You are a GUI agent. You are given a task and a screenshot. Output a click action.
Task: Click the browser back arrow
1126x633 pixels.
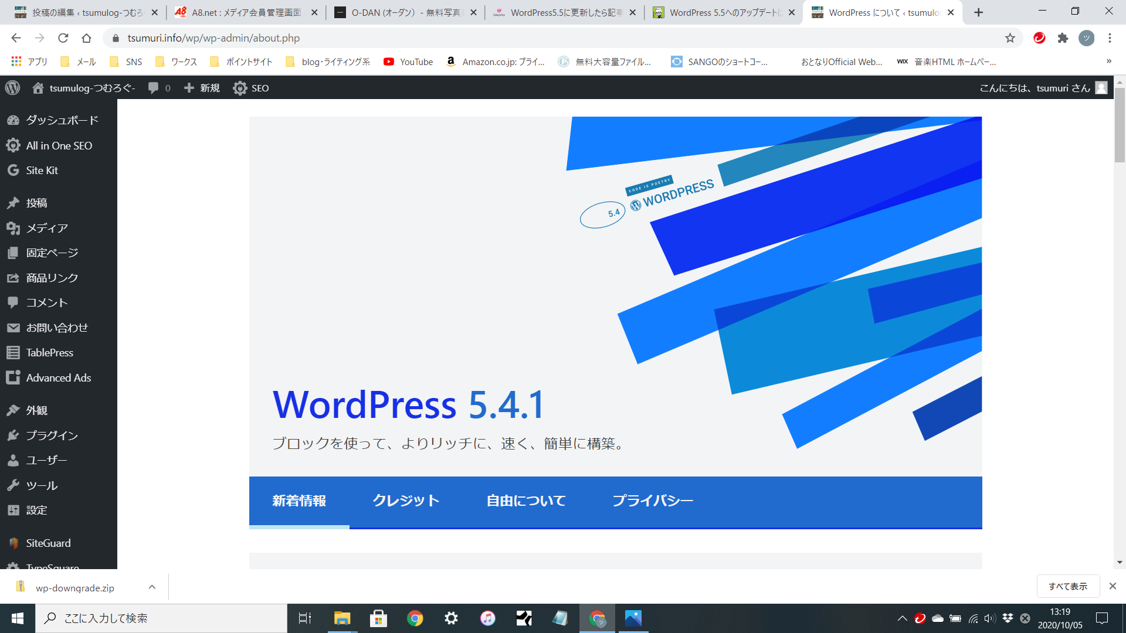(x=16, y=38)
